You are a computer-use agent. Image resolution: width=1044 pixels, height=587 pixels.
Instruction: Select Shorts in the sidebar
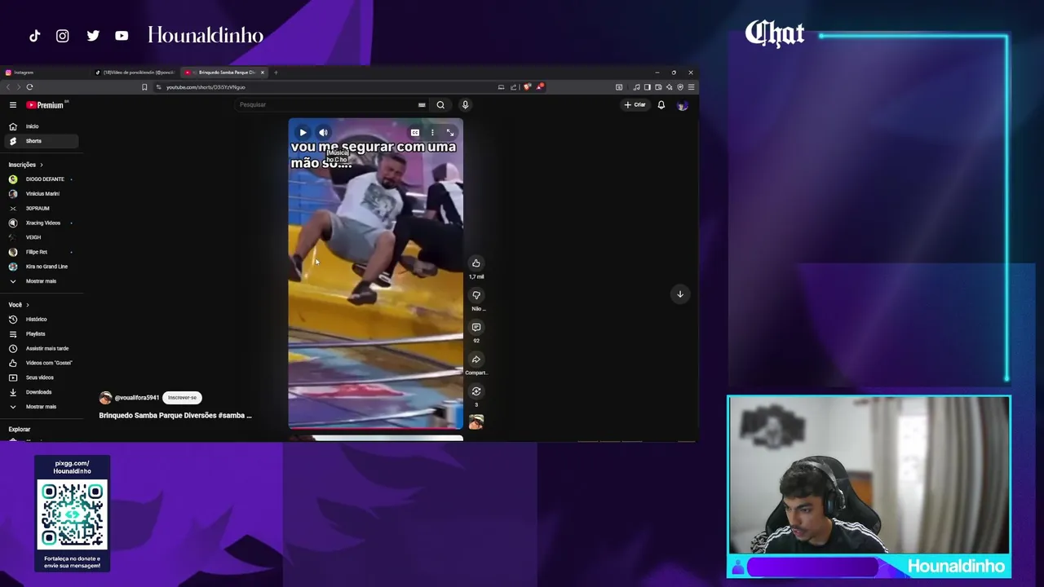pyautogui.click(x=40, y=141)
